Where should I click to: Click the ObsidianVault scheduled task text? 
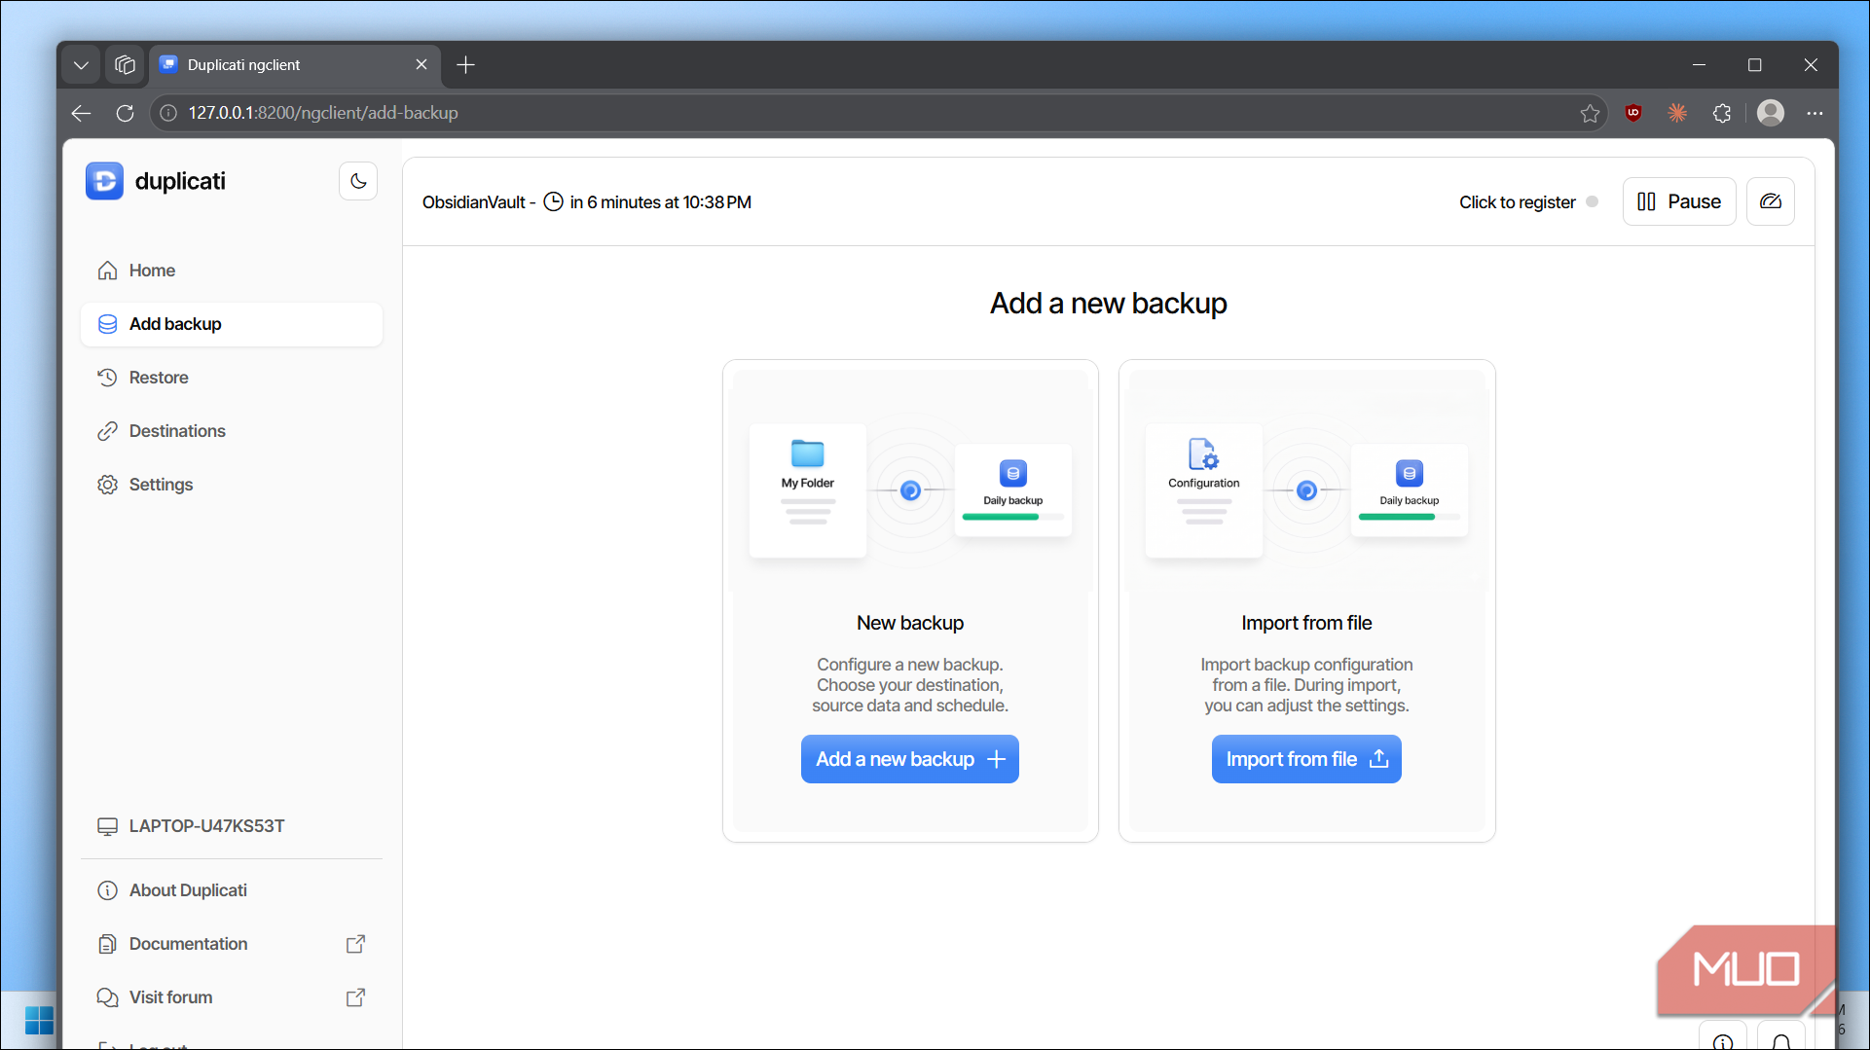point(587,202)
